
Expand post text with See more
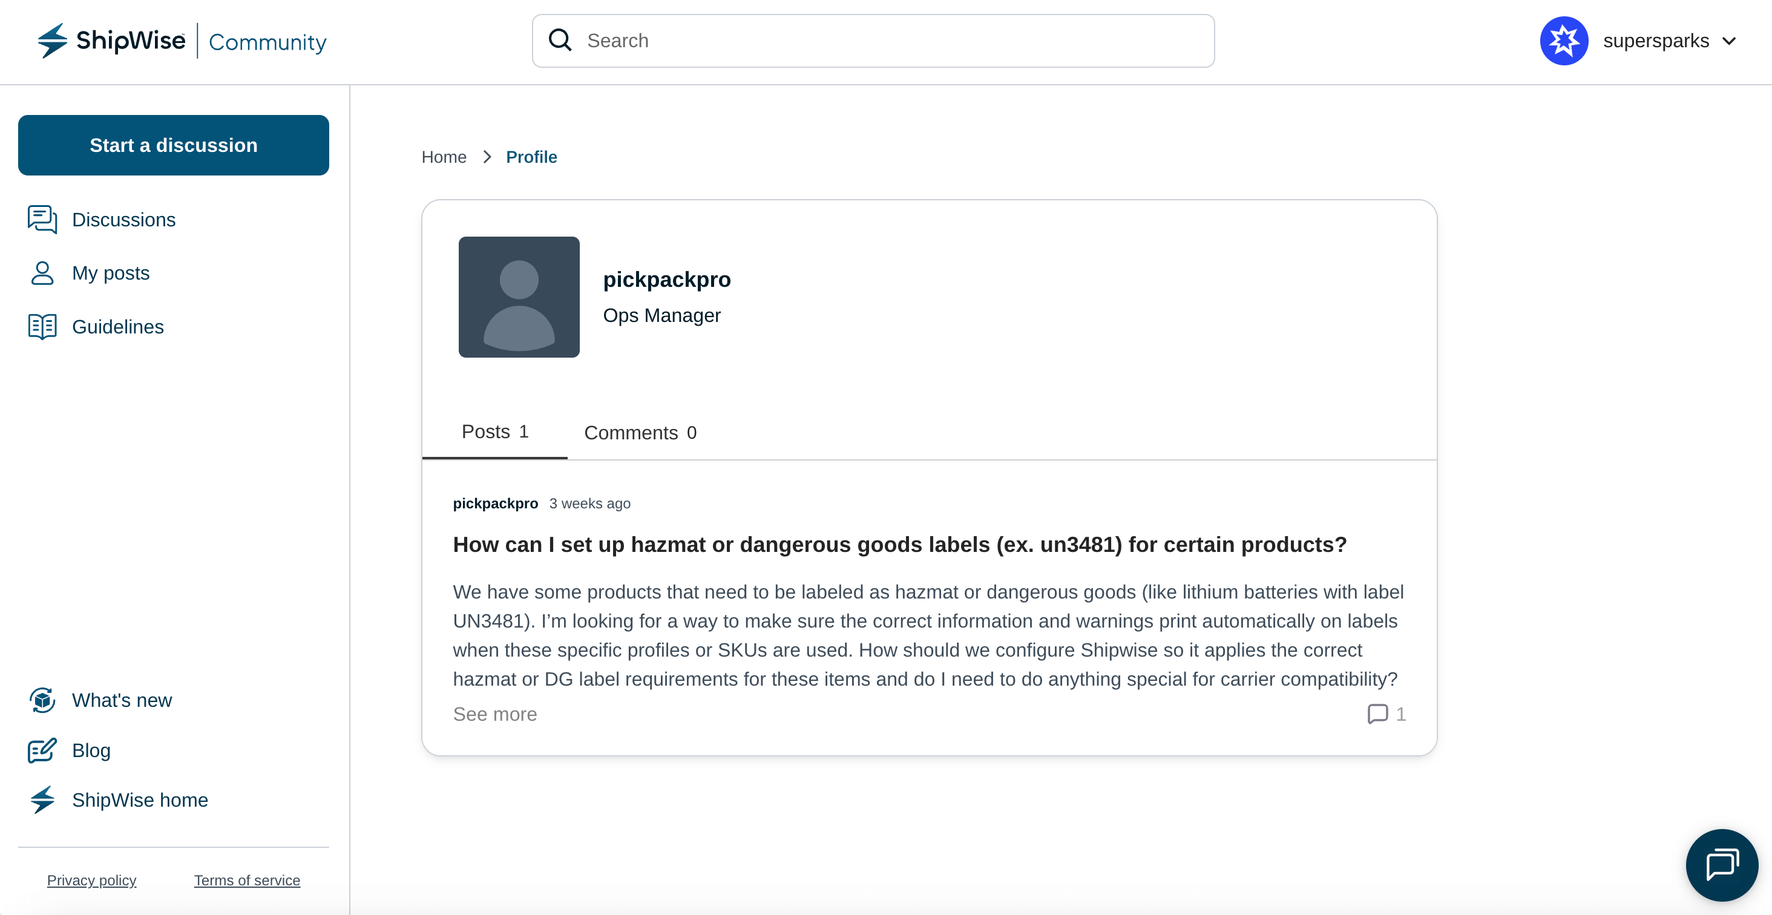[494, 714]
